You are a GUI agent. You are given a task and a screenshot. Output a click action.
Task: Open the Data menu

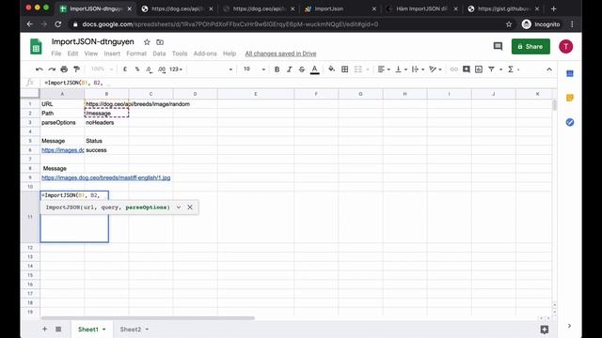pyautogui.click(x=159, y=54)
